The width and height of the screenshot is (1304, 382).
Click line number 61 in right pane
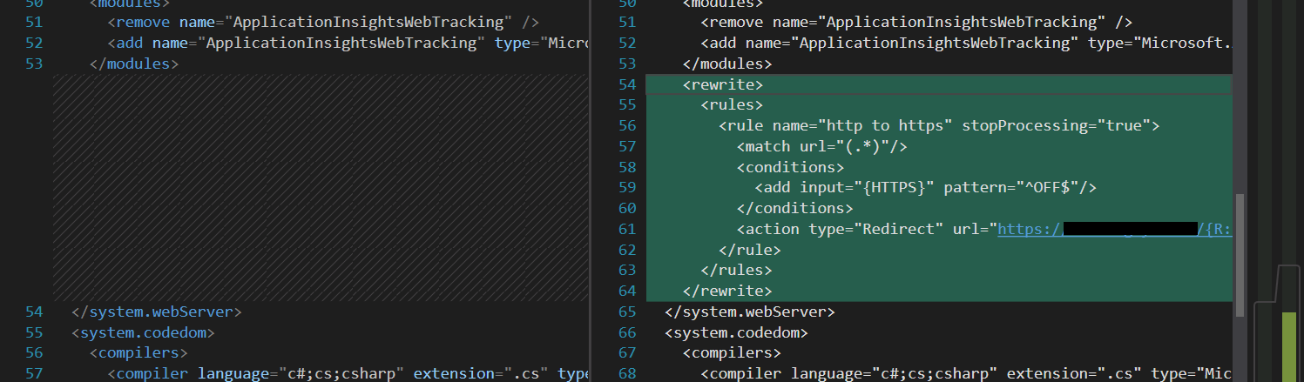click(x=627, y=230)
